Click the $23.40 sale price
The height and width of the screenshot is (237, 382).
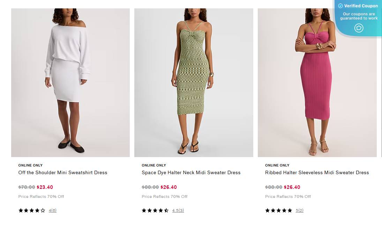point(45,187)
